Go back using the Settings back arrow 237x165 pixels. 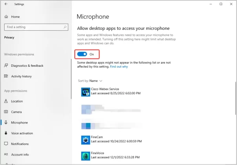[x=6, y=4]
